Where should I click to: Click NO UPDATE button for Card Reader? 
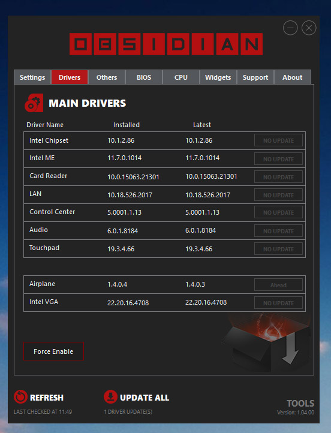click(x=278, y=177)
